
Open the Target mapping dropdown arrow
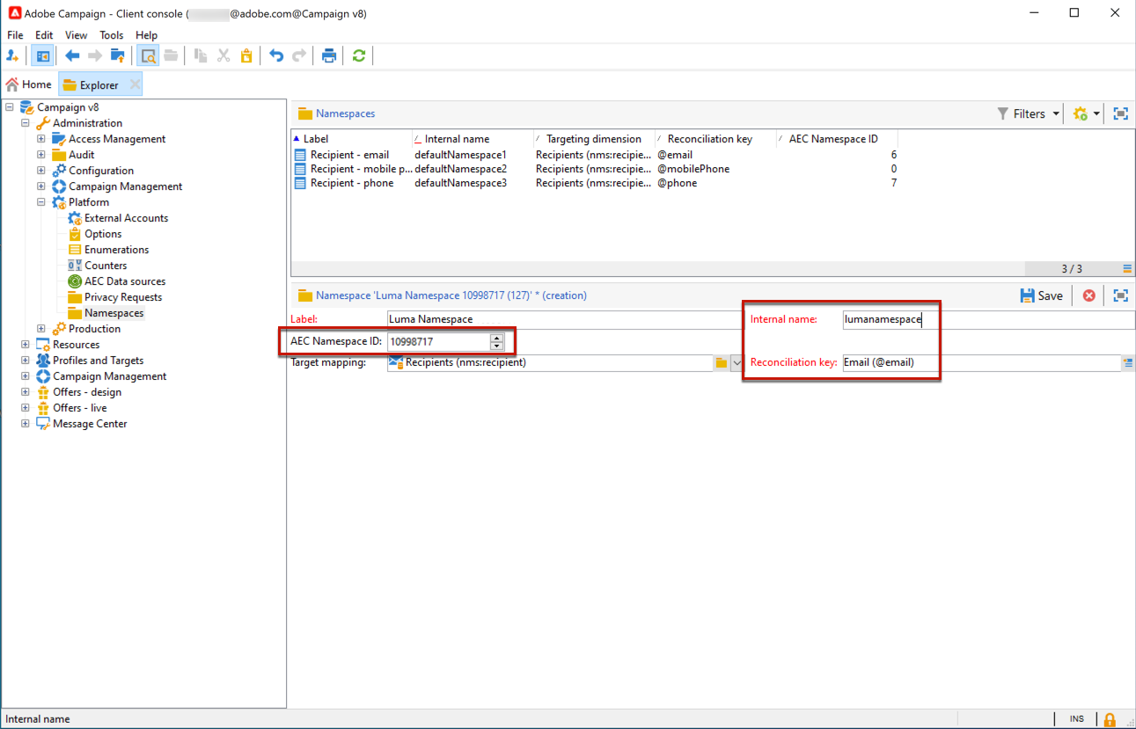(737, 362)
